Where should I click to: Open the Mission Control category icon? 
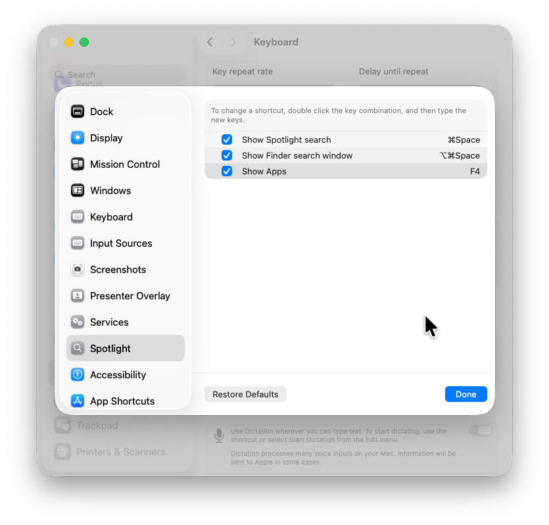pyautogui.click(x=78, y=164)
